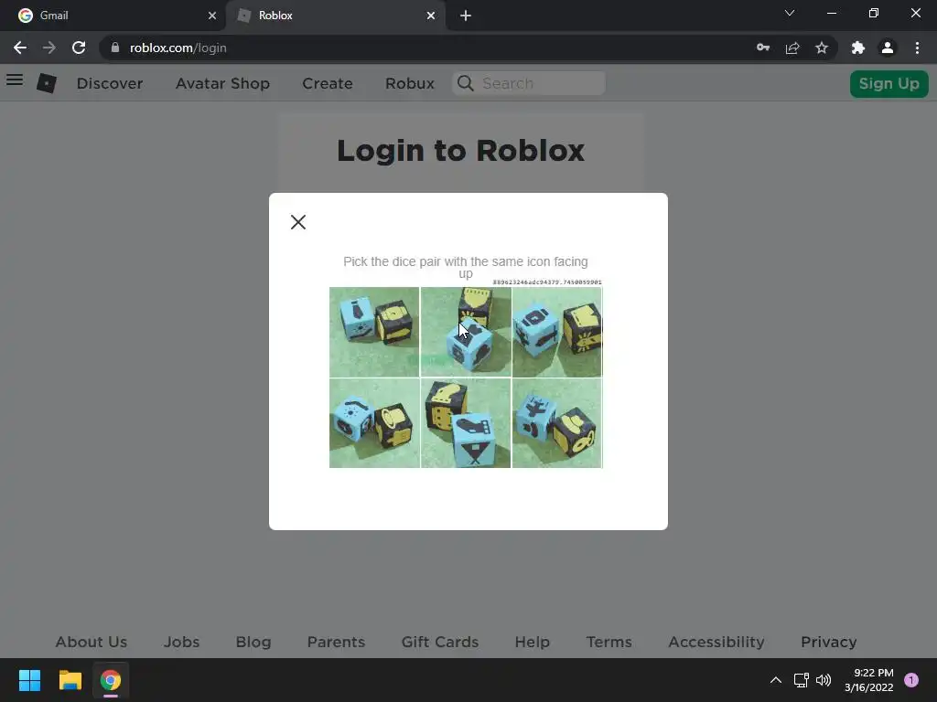Image resolution: width=937 pixels, height=702 pixels.
Task: Expand the tab search dropdown
Action: 790,13
